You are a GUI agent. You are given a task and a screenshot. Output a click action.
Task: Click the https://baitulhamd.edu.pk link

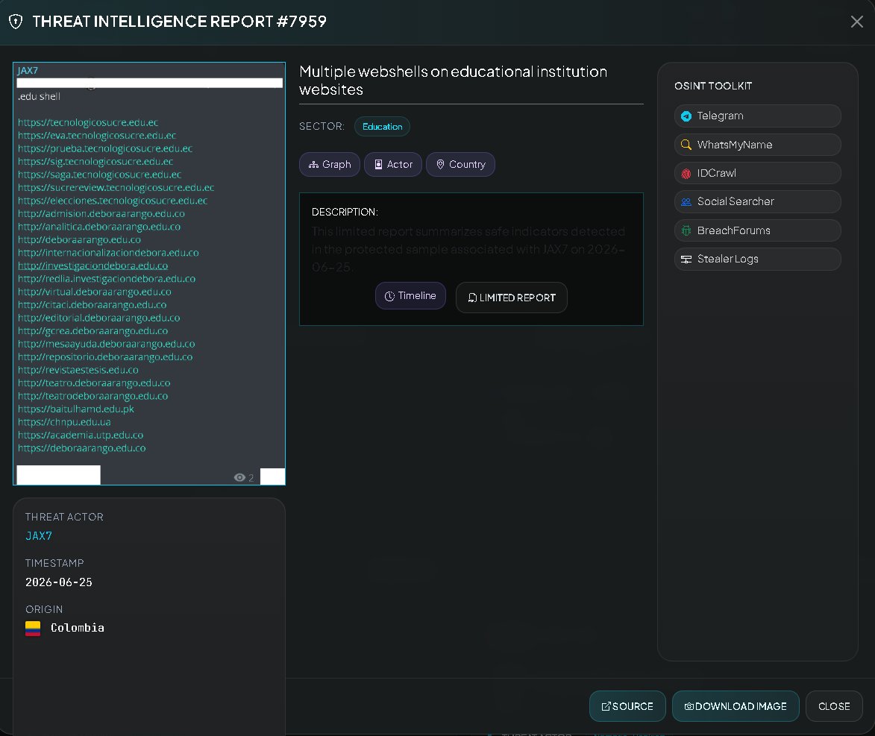click(75, 409)
